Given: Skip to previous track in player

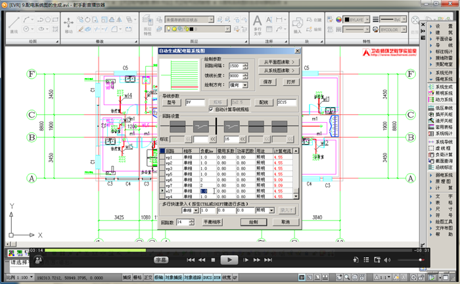Looking at the screenshot, I should pyautogui.click(x=191, y=260).
